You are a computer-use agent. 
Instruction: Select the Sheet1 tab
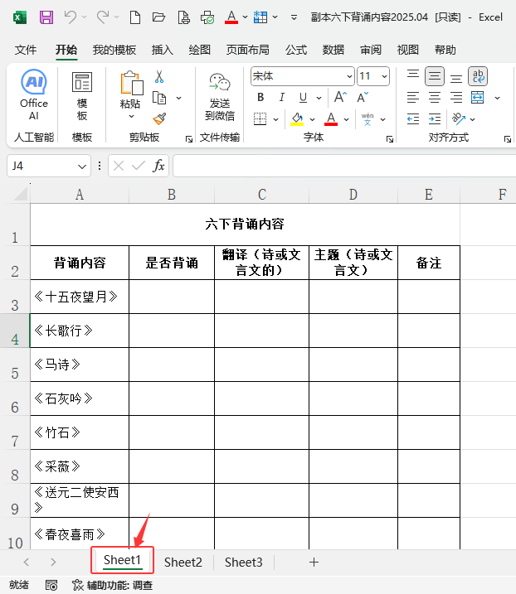click(122, 560)
